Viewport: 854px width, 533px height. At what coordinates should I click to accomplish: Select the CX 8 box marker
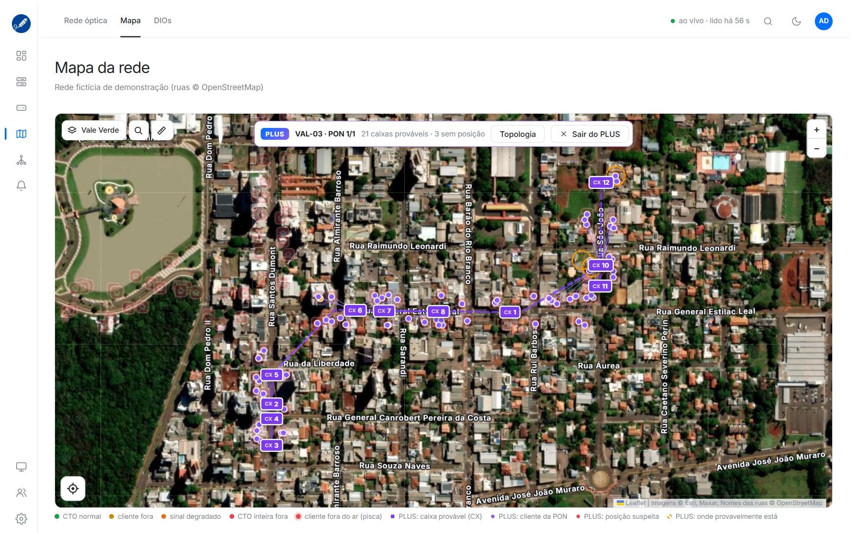[x=438, y=311]
